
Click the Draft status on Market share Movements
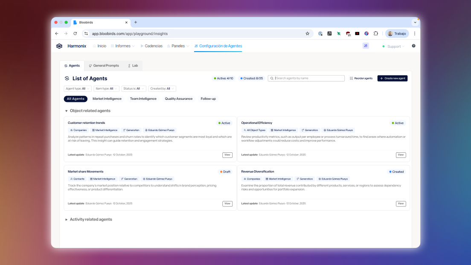[225, 172]
